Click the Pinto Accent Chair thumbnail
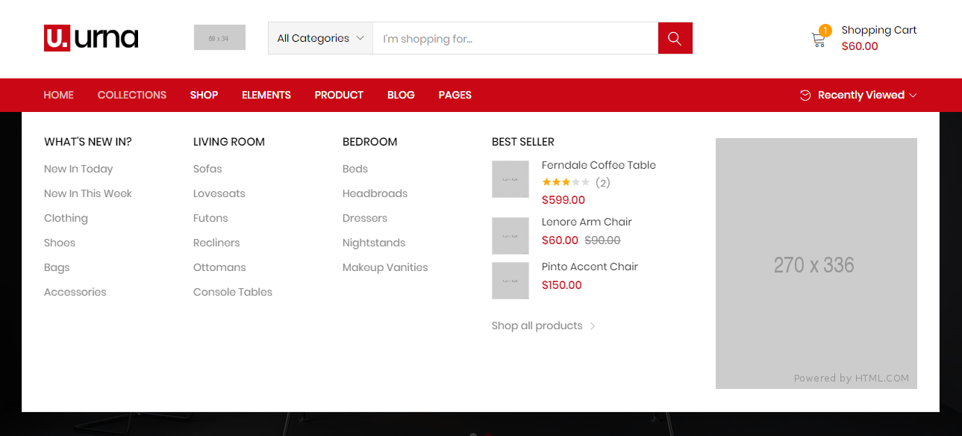The height and width of the screenshot is (436, 962). tap(510, 281)
